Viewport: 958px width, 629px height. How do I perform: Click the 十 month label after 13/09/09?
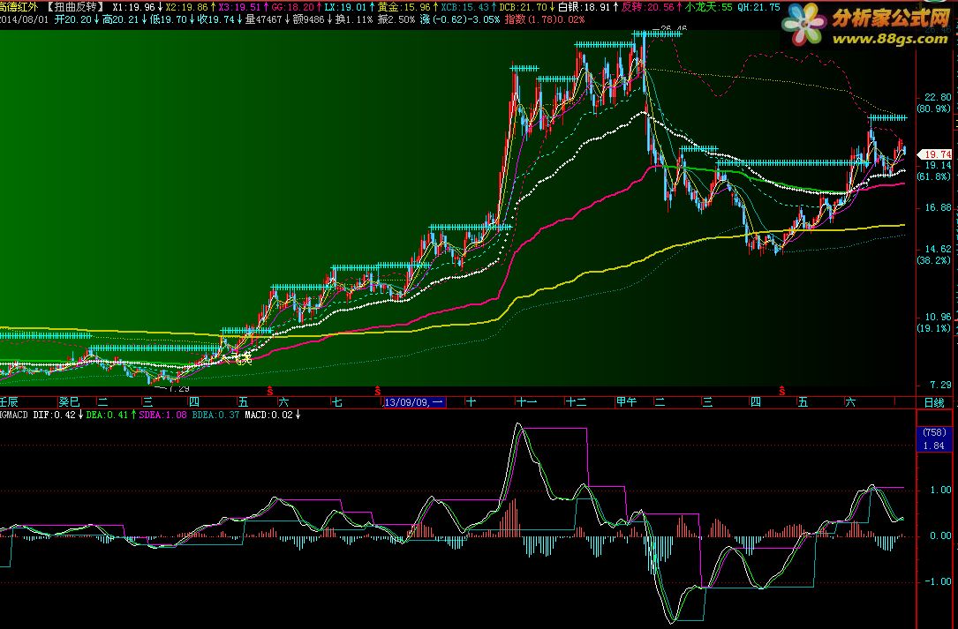[x=471, y=401]
